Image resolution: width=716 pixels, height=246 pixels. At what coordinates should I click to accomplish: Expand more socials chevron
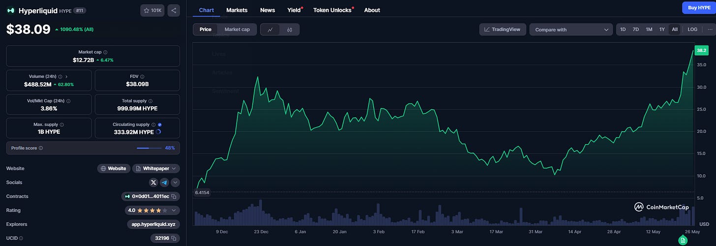(175, 182)
